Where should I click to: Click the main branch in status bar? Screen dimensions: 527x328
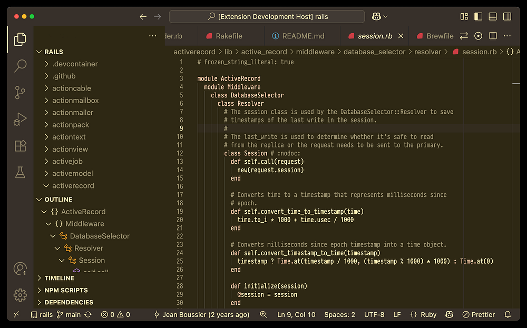[69, 314]
